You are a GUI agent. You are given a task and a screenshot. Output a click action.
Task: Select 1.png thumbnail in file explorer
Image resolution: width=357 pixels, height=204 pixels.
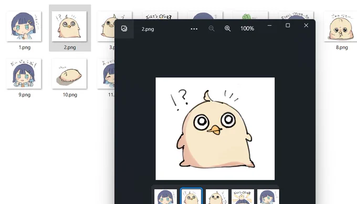point(24,26)
